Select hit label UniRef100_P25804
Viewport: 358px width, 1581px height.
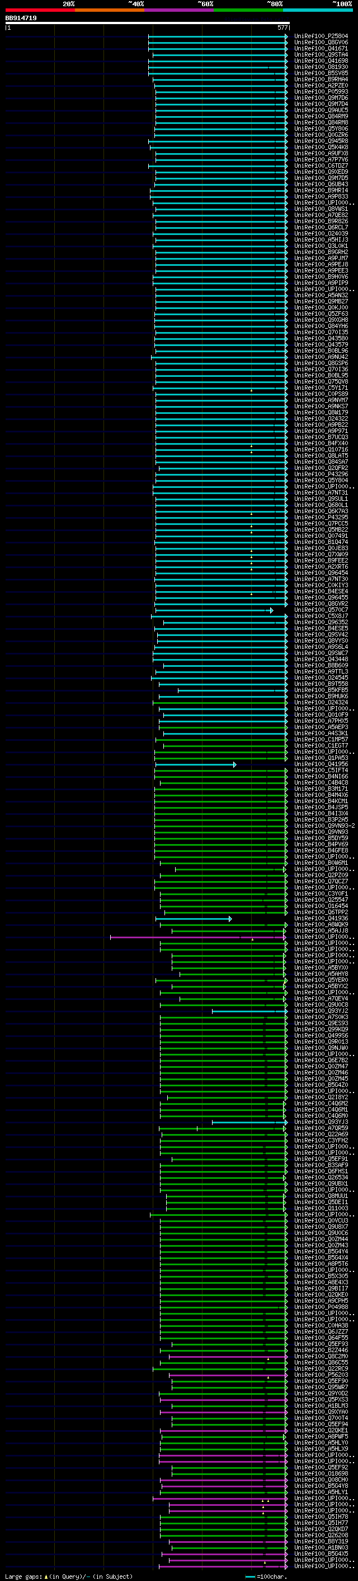click(x=321, y=36)
